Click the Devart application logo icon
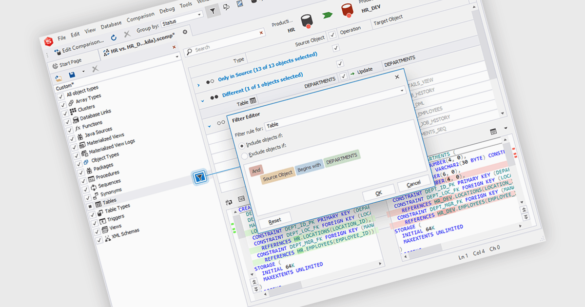The height and width of the screenshot is (307, 585). tap(48, 41)
